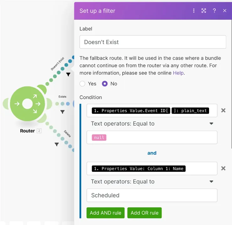This screenshot has width=232, height=225.
Task: Click the value field containing Scheduled
Action: tap(152, 195)
